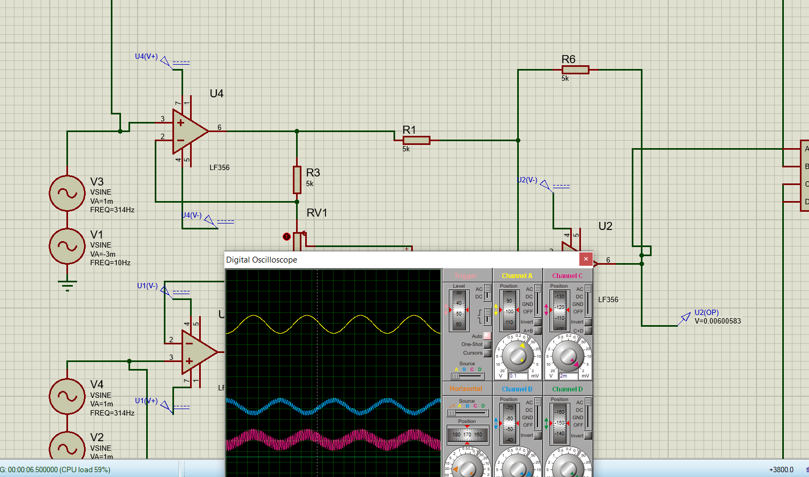Click the Channel C volts-per-division dial

(x=568, y=355)
